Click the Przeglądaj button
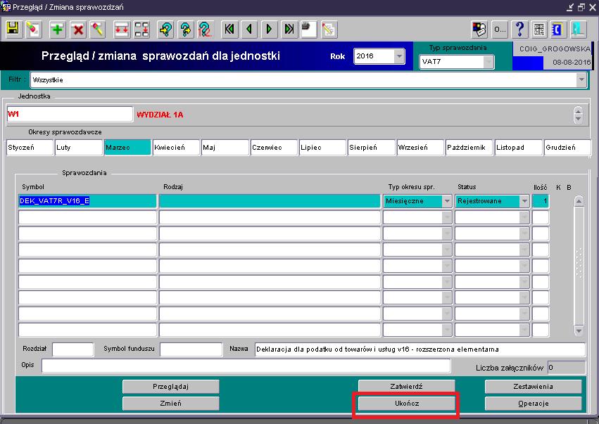 tap(171, 387)
